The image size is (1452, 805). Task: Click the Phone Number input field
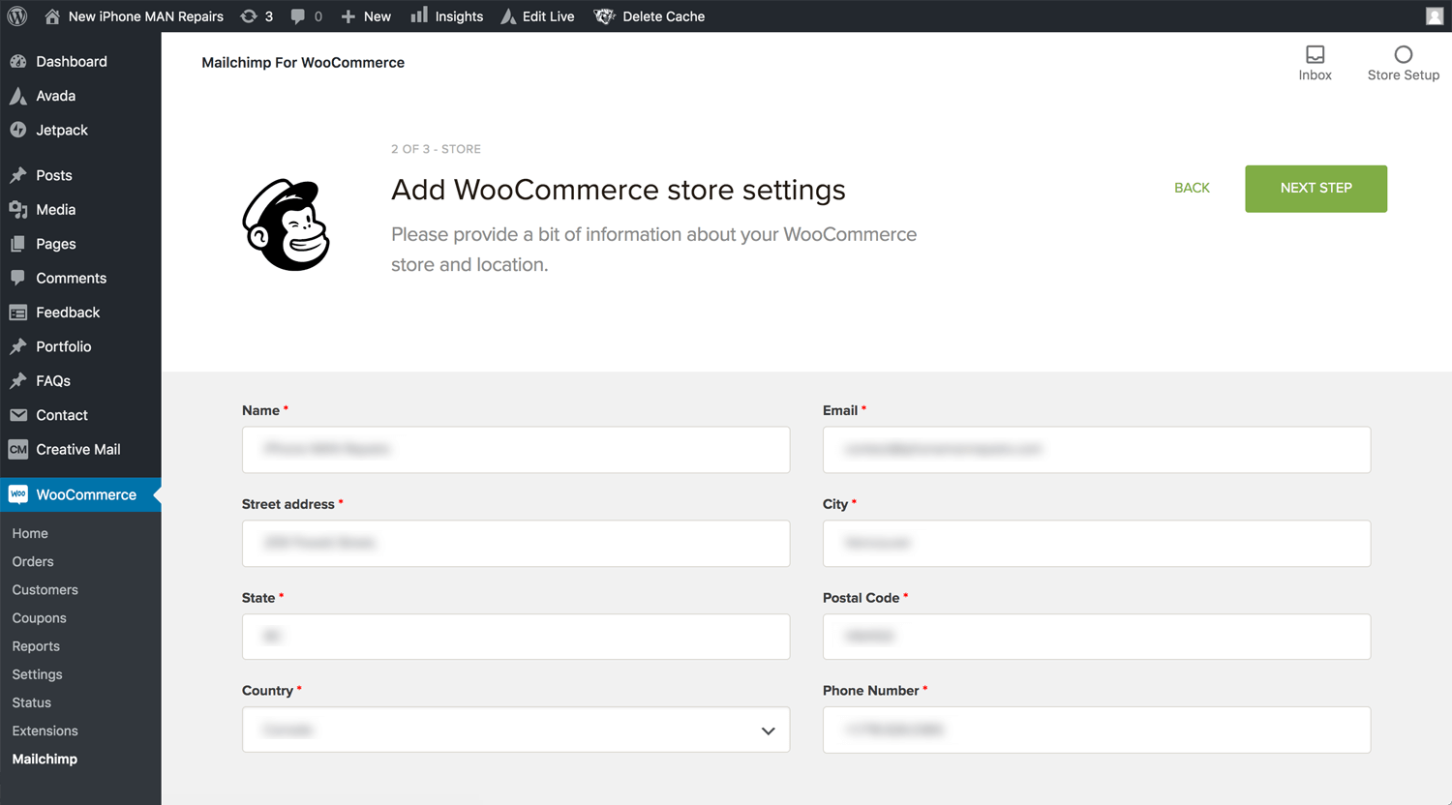[1097, 730]
